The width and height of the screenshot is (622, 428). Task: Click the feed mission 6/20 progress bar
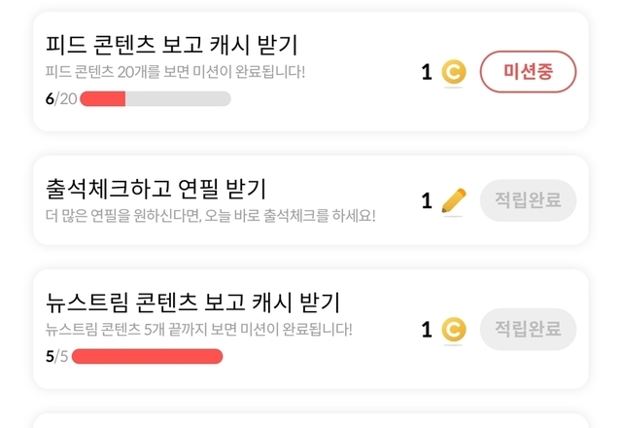[x=155, y=98]
